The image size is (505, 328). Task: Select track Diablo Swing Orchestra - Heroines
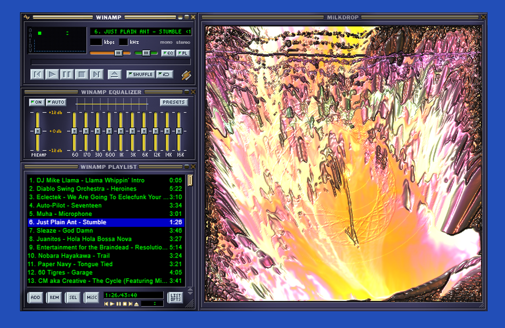(x=106, y=189)
